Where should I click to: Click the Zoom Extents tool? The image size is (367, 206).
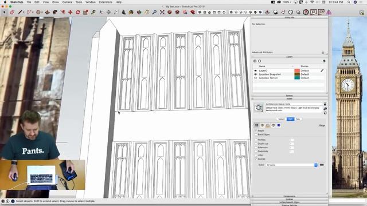(162, 12)
